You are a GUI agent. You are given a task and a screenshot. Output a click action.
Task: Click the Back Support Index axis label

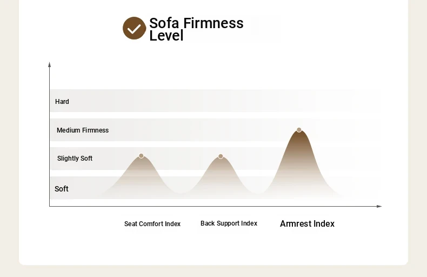click(229, 223)
